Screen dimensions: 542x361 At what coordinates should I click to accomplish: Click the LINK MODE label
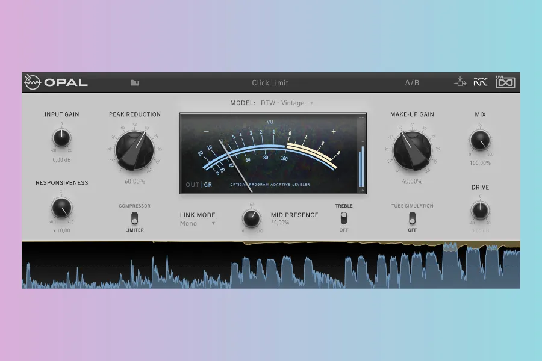(198, 215)
